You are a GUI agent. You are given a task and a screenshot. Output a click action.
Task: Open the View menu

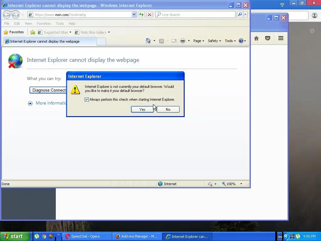[28, 24]
